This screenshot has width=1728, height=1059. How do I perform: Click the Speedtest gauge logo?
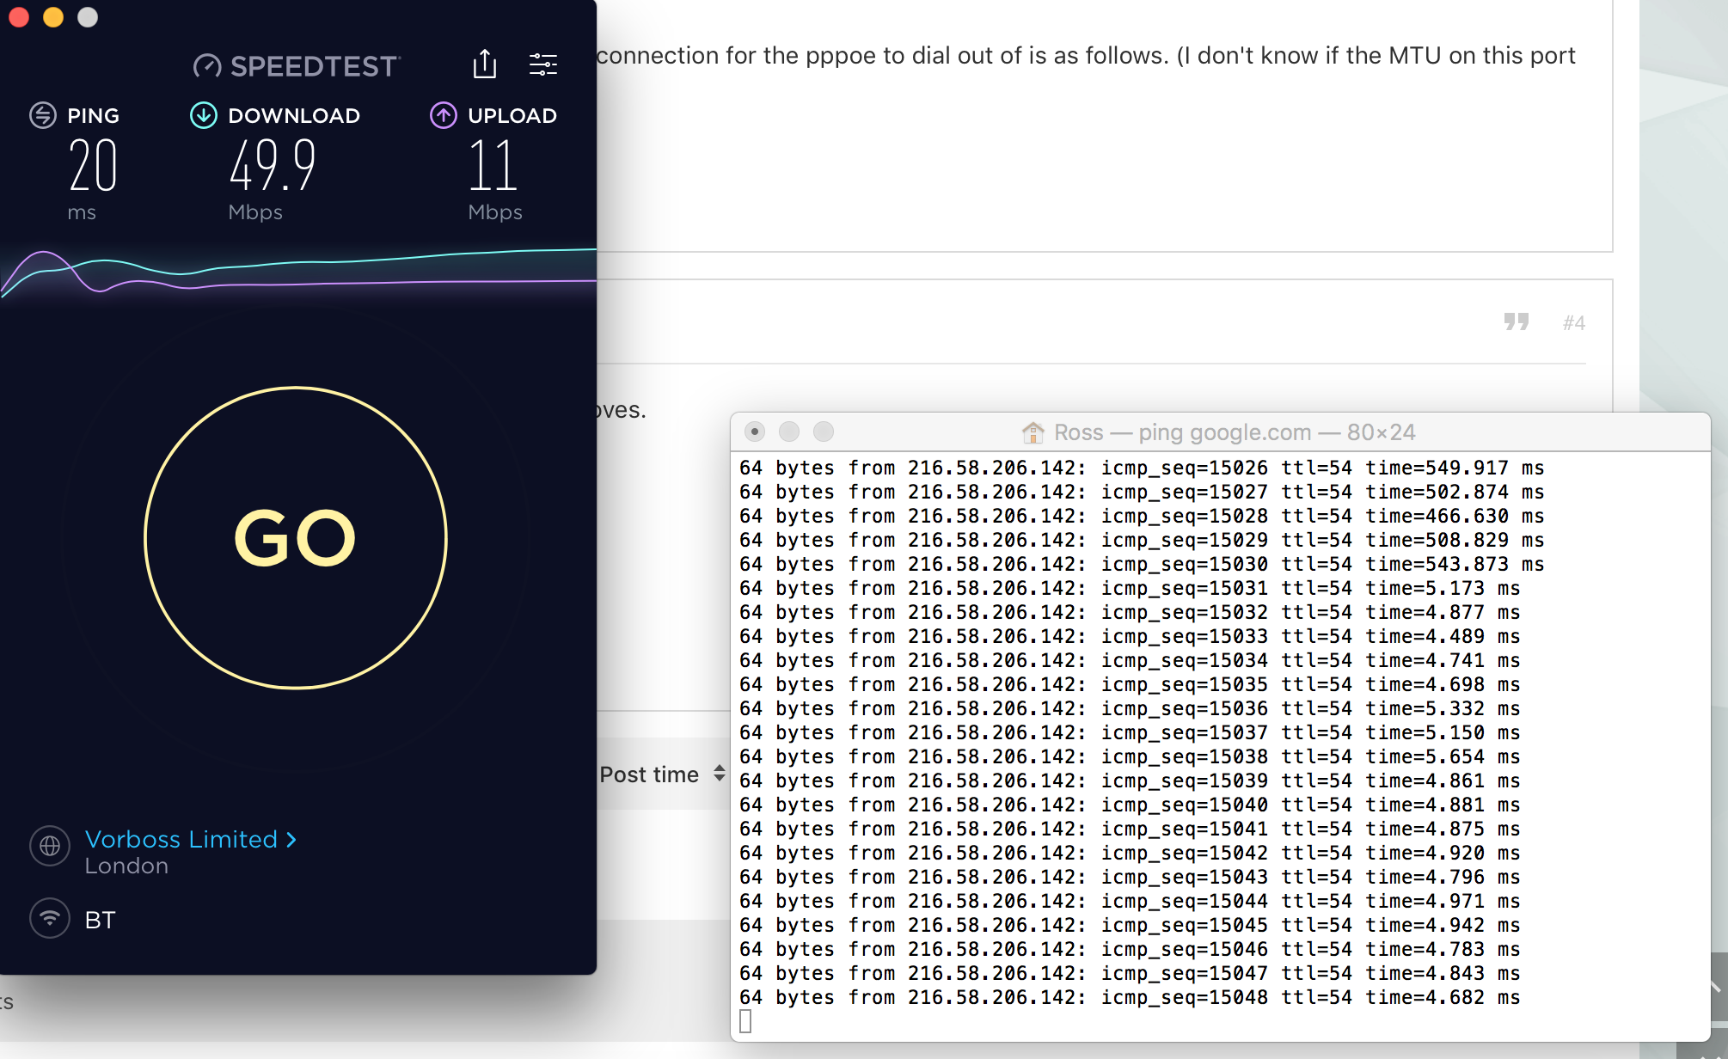coord(207,66)
